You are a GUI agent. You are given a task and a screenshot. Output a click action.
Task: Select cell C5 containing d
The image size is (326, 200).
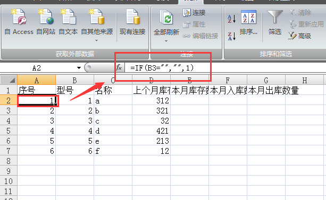(x=113, y=131)
